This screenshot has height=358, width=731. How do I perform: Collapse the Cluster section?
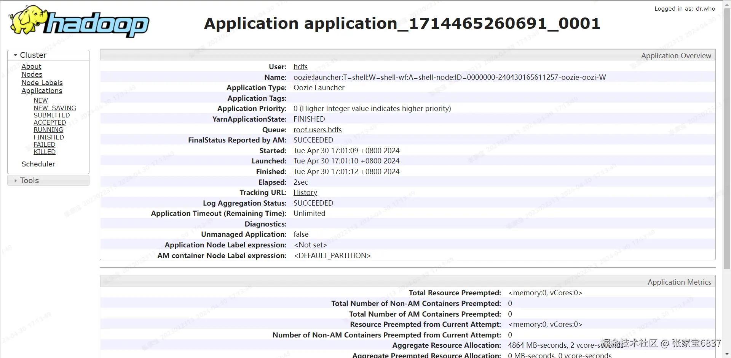[x=48, y=55]
